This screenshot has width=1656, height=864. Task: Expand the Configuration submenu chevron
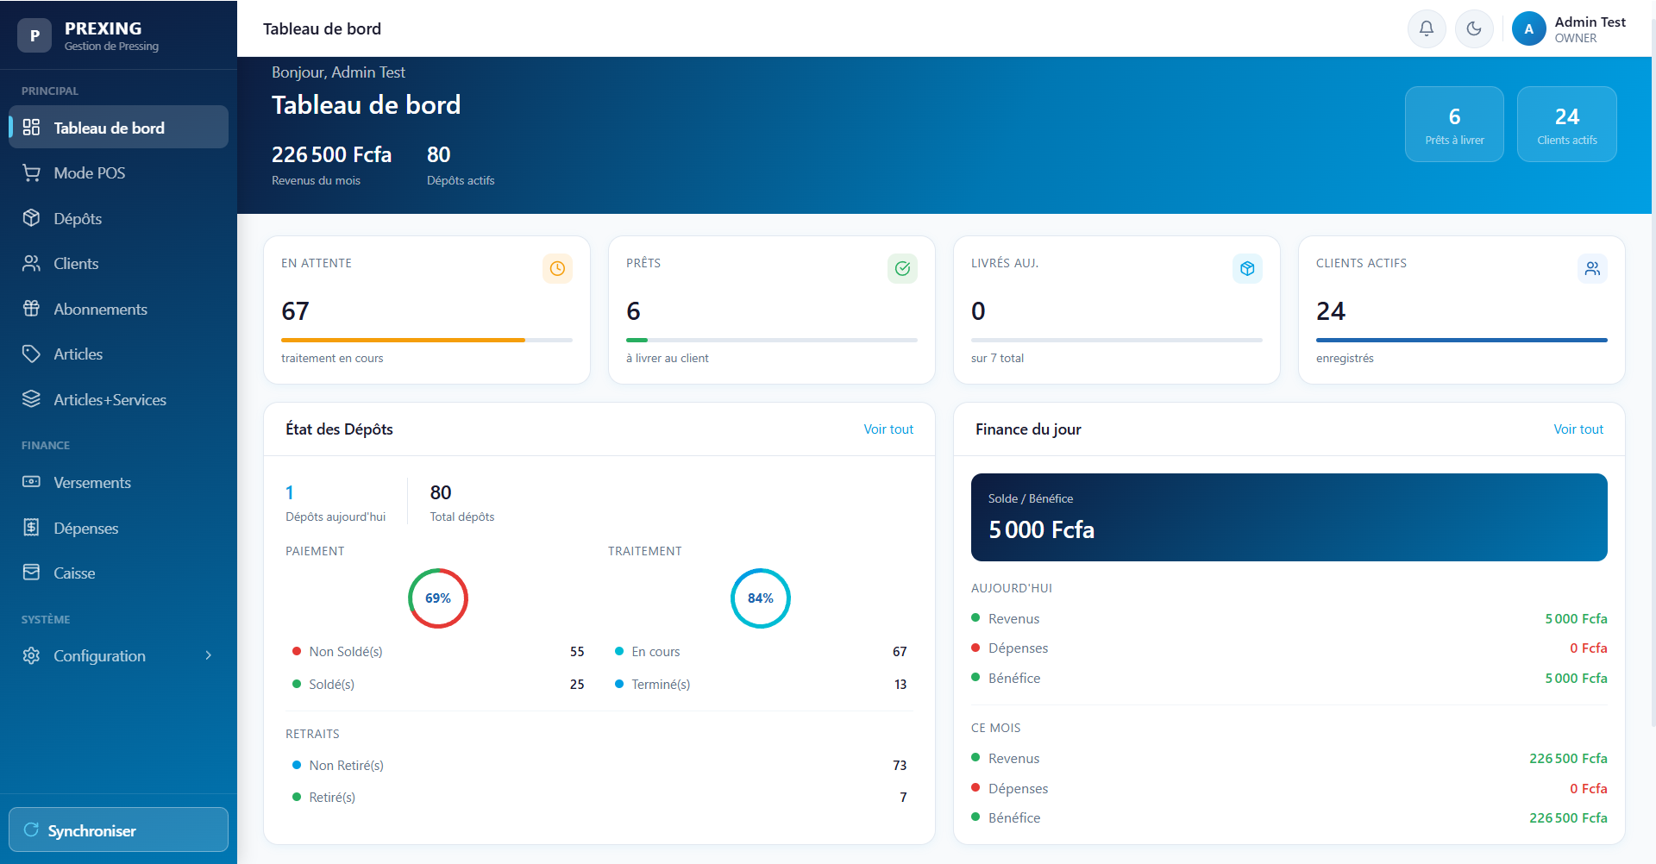tap(208, 655)
